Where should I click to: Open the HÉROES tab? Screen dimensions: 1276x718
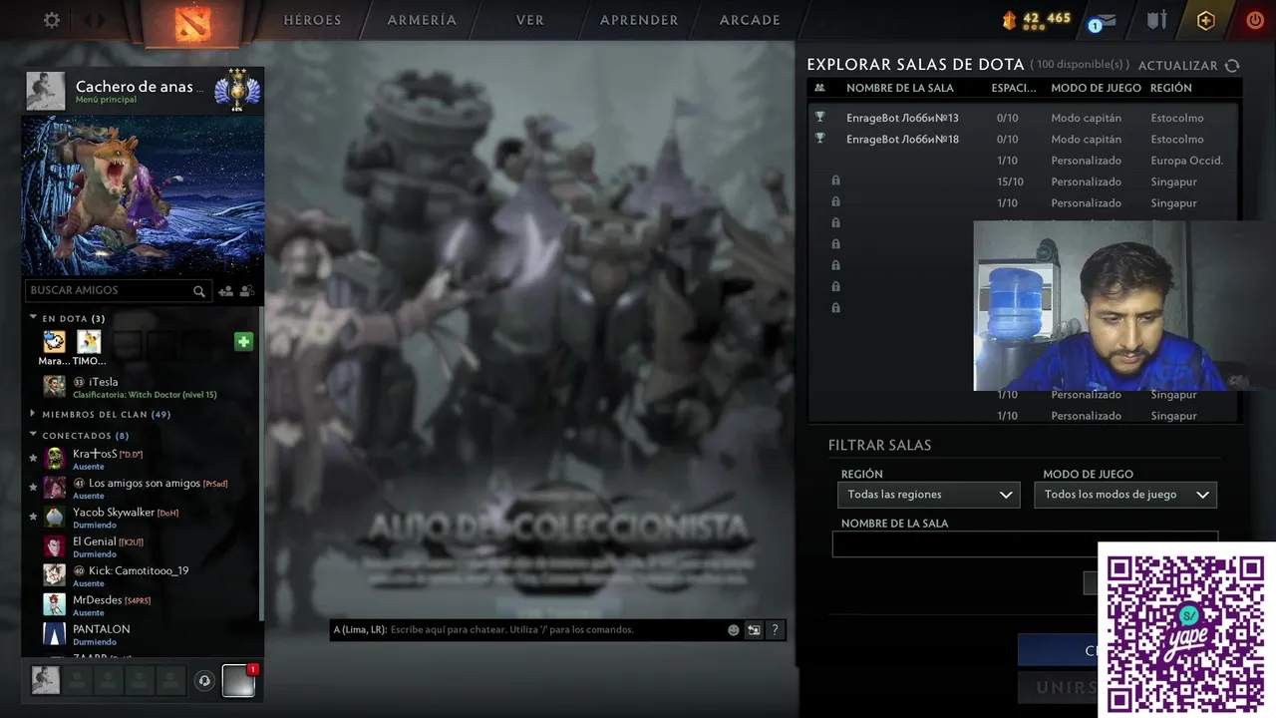312,20
